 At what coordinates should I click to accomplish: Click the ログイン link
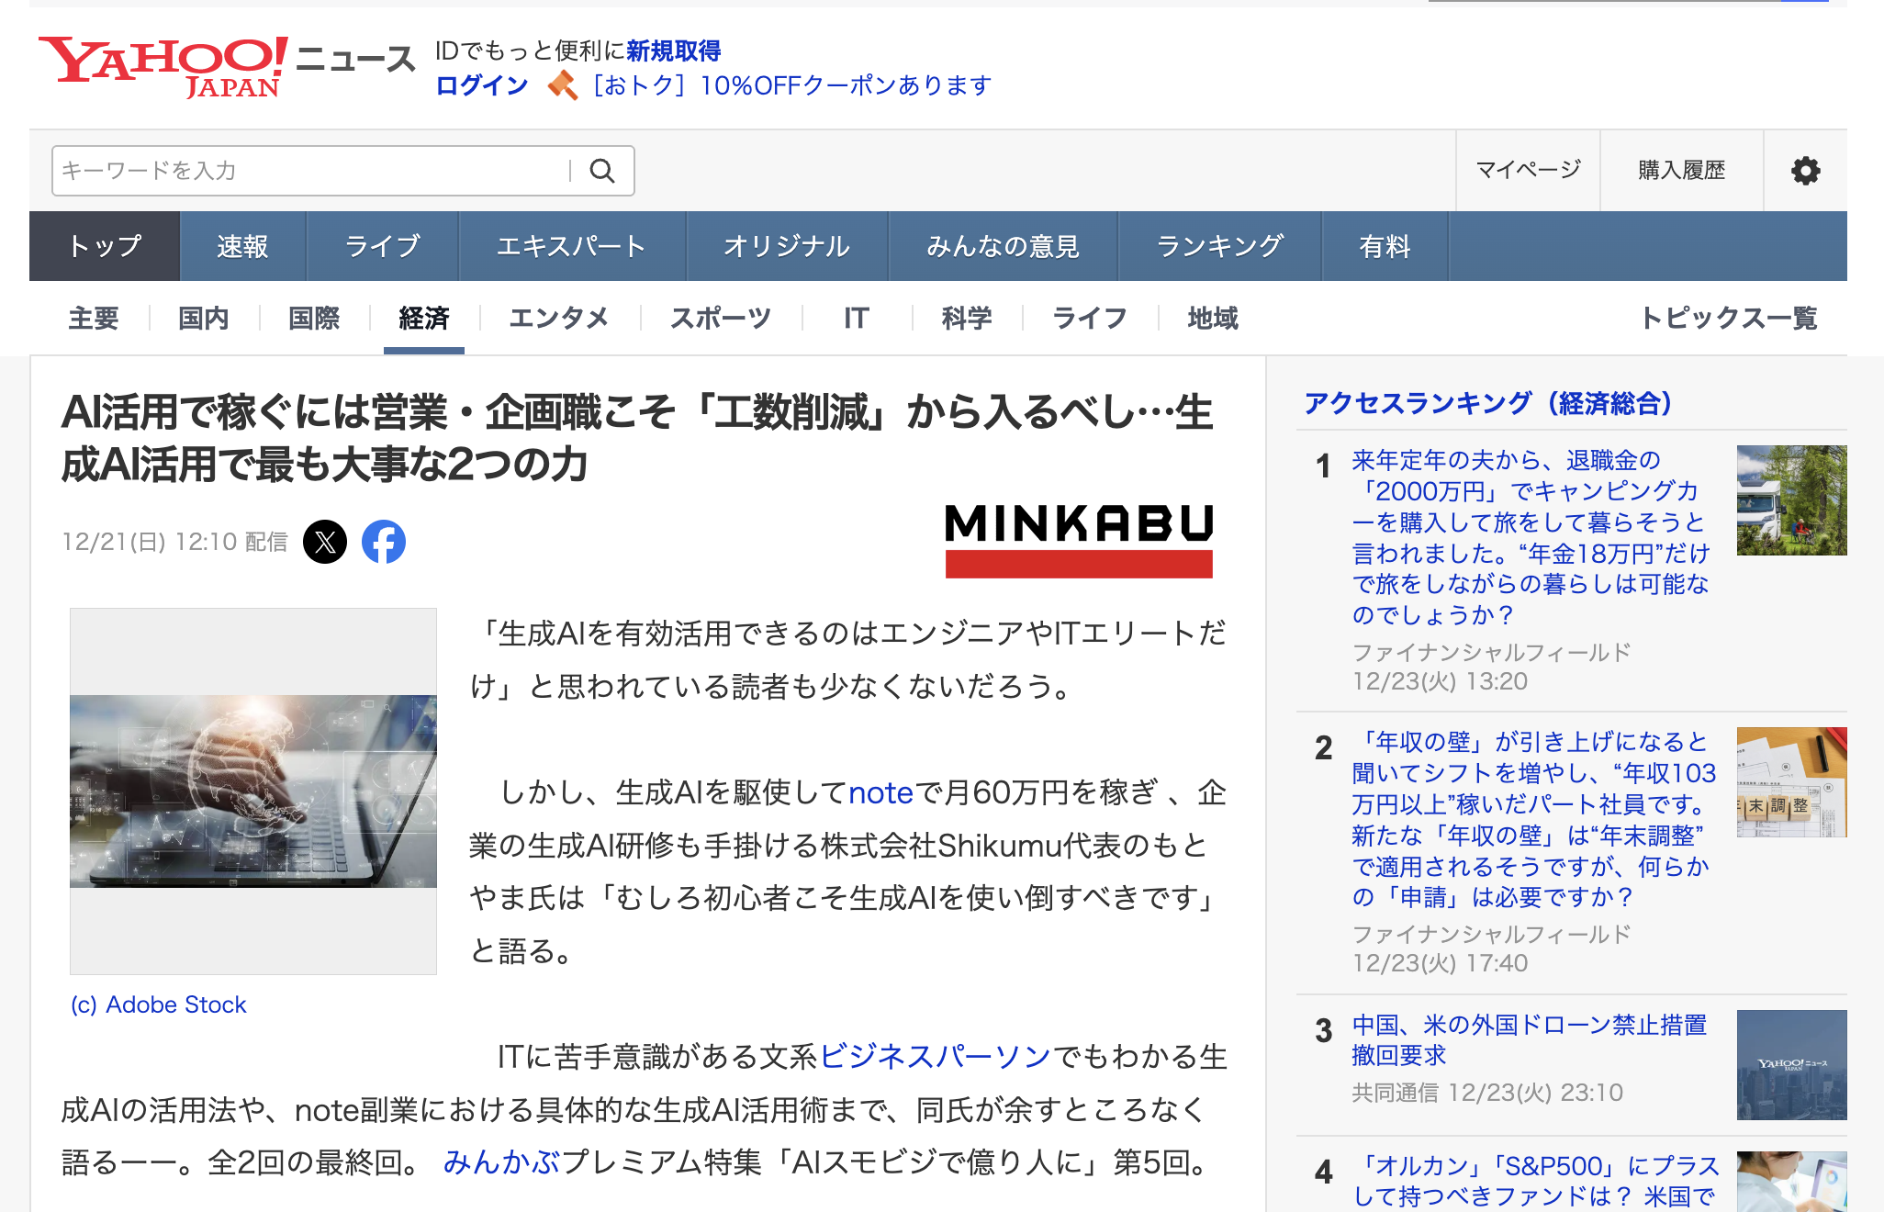pos(482,85)
